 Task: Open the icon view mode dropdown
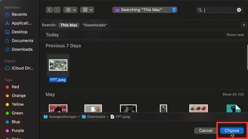70,10
